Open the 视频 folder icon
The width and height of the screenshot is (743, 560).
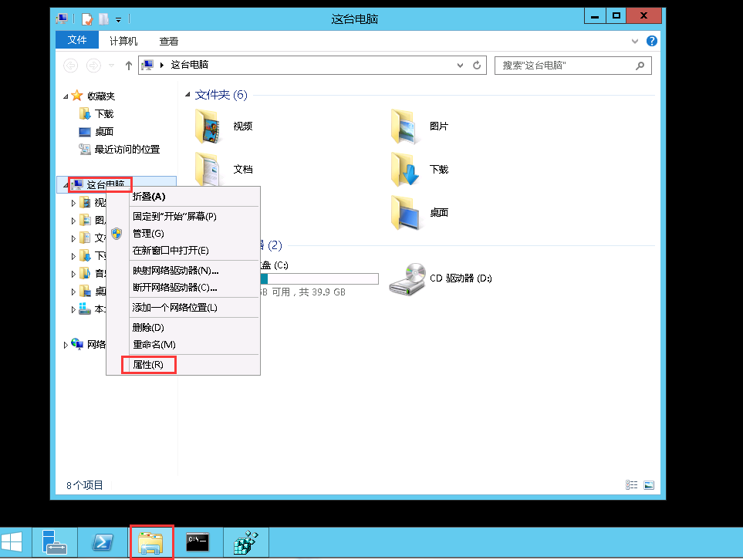click(208, 127)
